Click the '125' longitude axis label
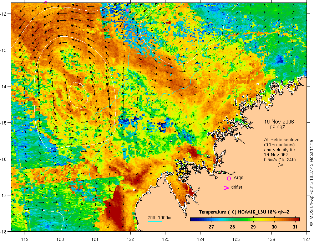Screen dimensions: 314x242 tap(236, 239)
